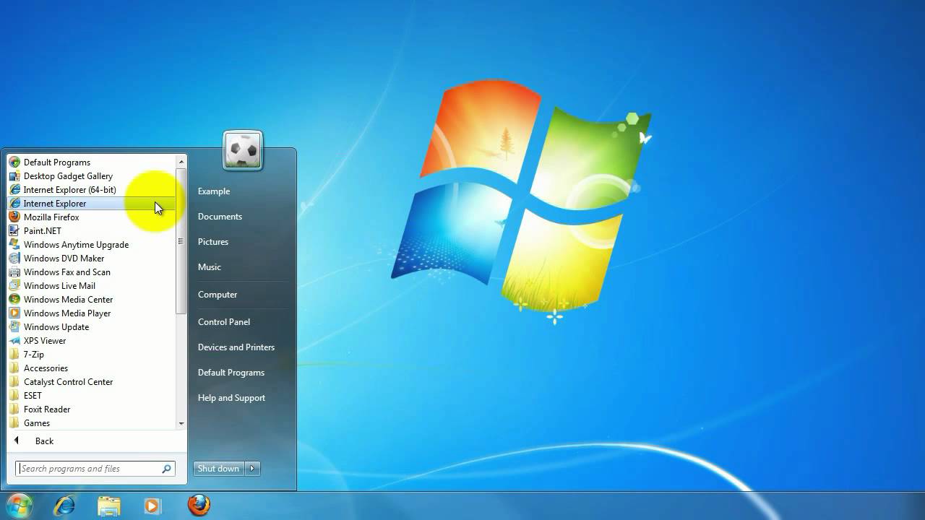The height and width of the screenshot is (520, 925).
Task: Open Documents from the Start menu
Action: pos(220,217)
